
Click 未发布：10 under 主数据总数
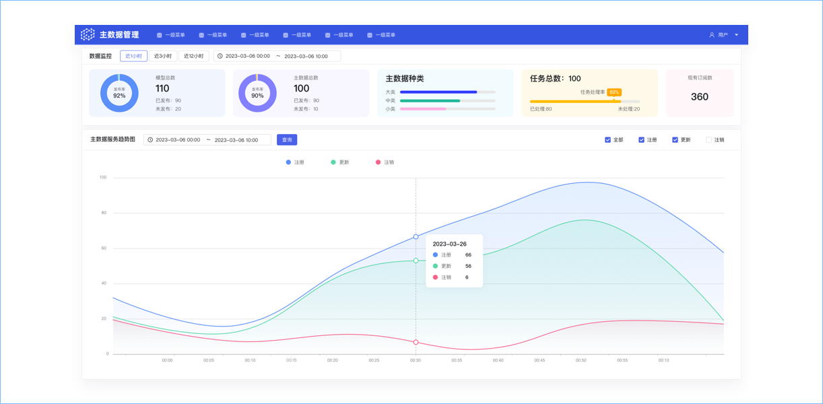(306, 109)
